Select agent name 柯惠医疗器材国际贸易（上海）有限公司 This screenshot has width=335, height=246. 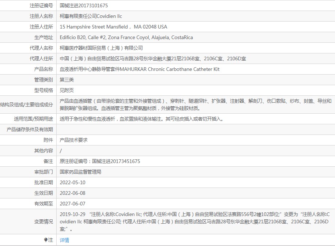101,48
